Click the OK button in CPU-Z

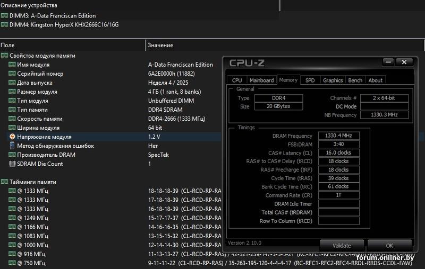(x=389, y=246)
